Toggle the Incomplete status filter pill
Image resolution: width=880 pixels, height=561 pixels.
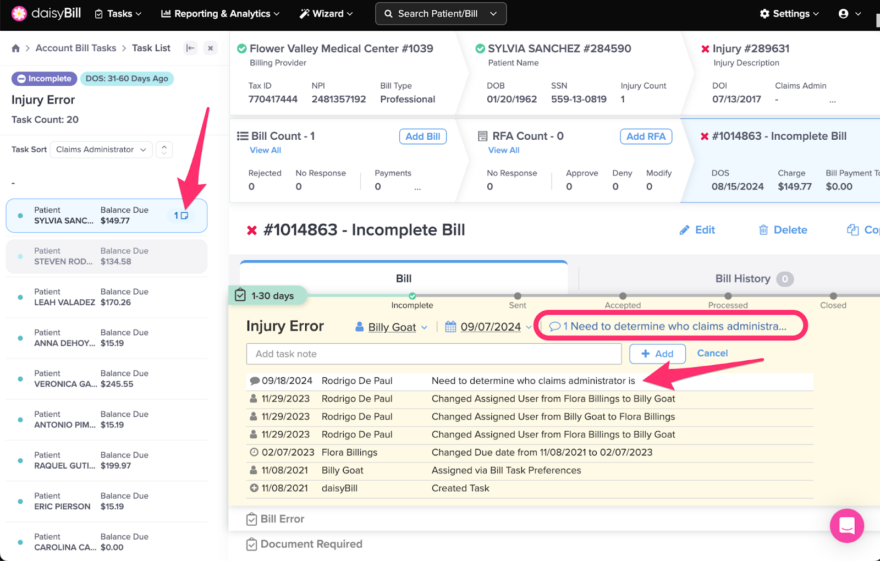point(45,79)
